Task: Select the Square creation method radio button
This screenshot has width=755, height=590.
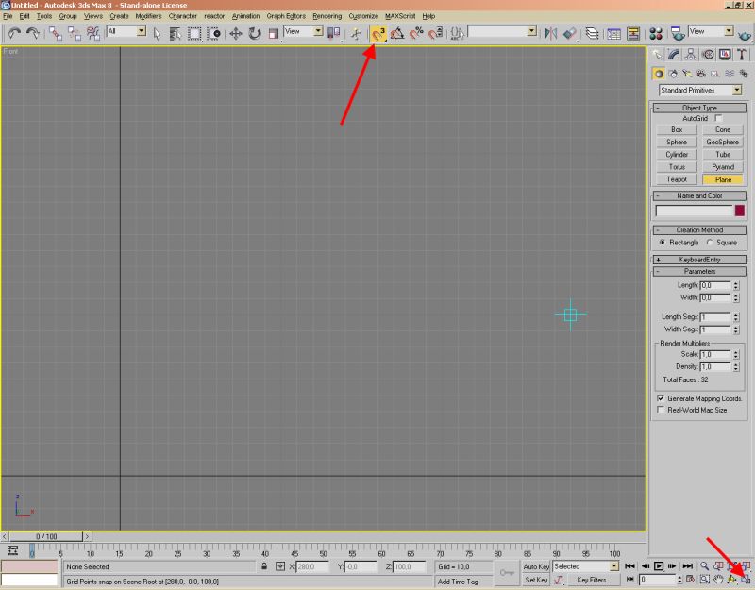Action: tap(710, 242)
